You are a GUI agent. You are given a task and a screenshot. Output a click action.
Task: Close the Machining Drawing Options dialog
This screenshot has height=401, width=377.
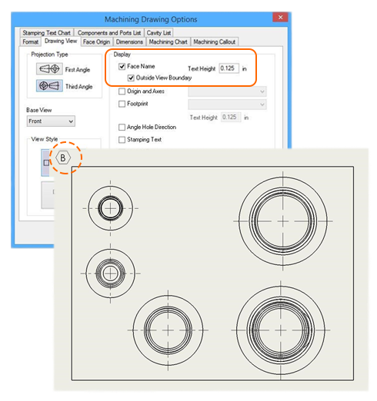(x=280, y=18)
